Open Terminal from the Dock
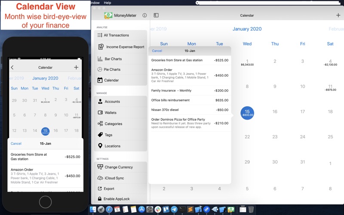Screen dimensions: 344x215 pyautogui.click(x=182, y=209)
